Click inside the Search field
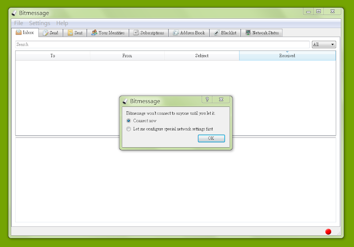Viewport: 354px width, 247px height. [162, 44]
